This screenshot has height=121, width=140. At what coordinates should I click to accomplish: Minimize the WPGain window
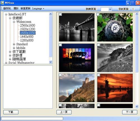[x=128, y=3]
